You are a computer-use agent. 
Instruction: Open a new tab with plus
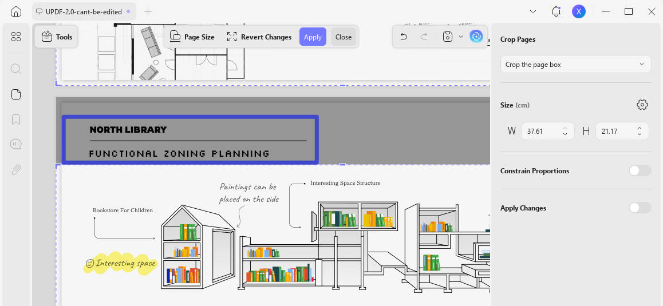point(148,12)
